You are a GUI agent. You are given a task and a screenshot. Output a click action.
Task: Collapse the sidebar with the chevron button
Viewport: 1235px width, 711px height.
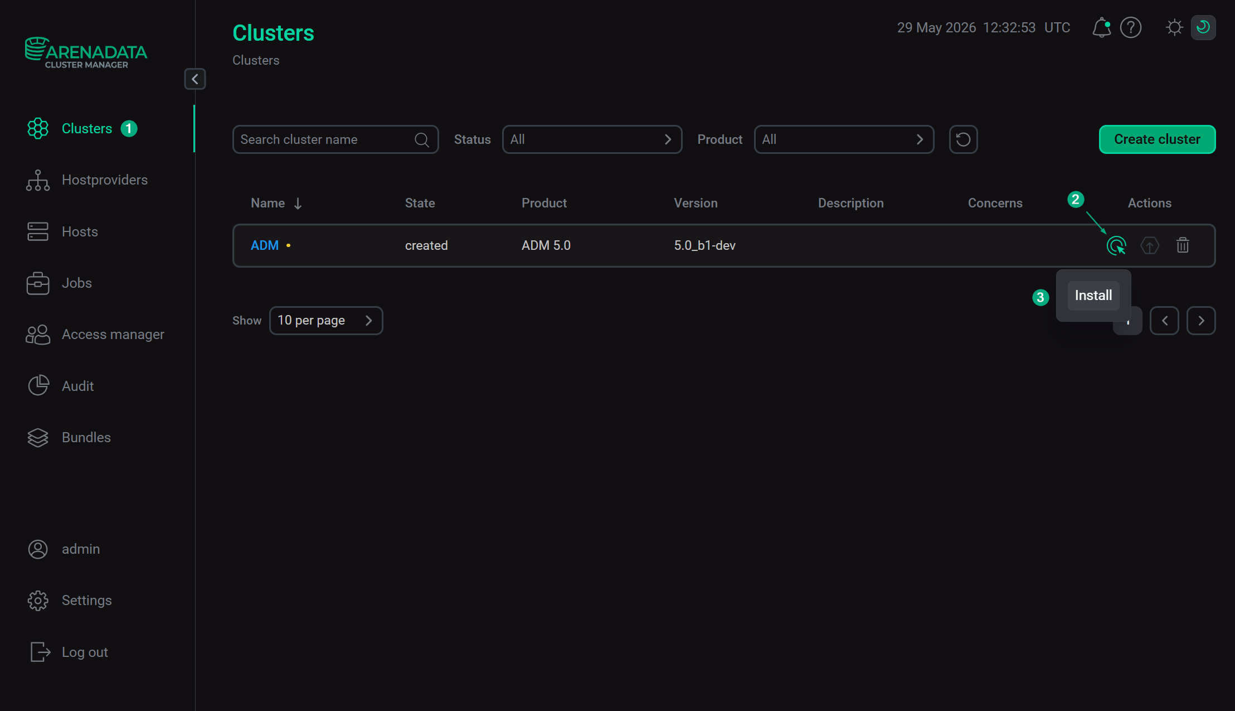coord(195,79)
